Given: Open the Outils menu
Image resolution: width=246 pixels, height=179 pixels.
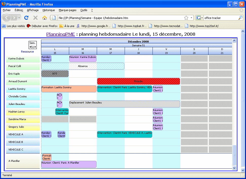Looking at the screenshot, I should 84,10.
